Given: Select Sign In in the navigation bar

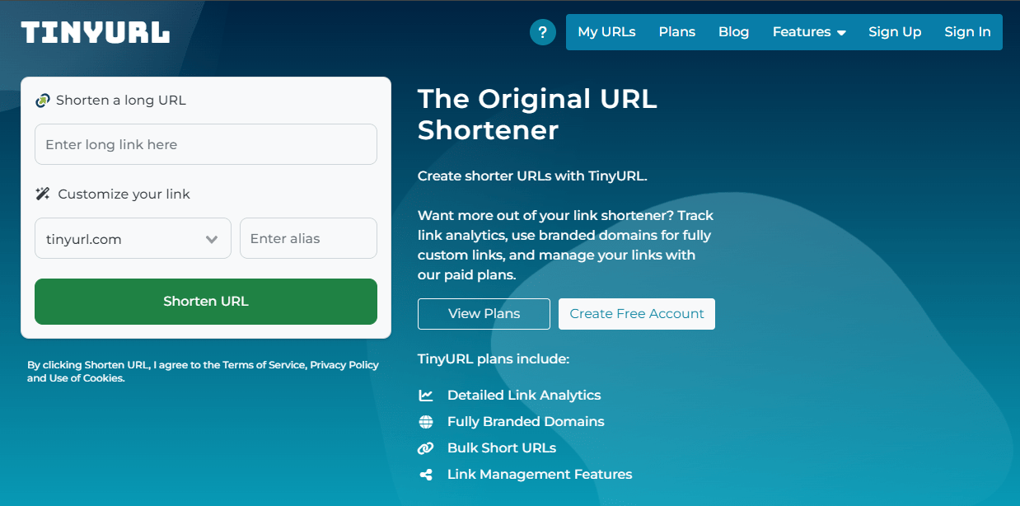Looking at the screenshot, I should (967, 32).
